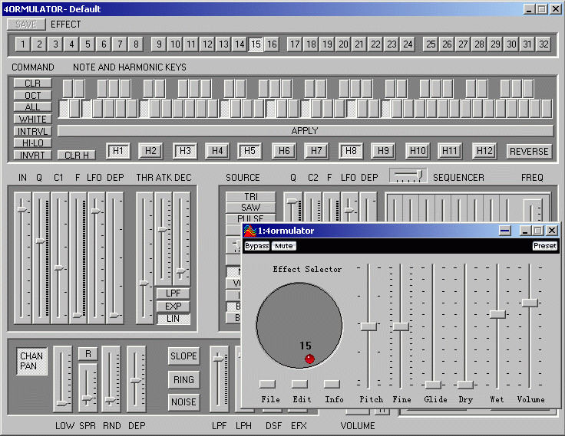This screenshot has width=565, height=436.
Task: Toggle harmonic key H8
Action: [351, 151]
